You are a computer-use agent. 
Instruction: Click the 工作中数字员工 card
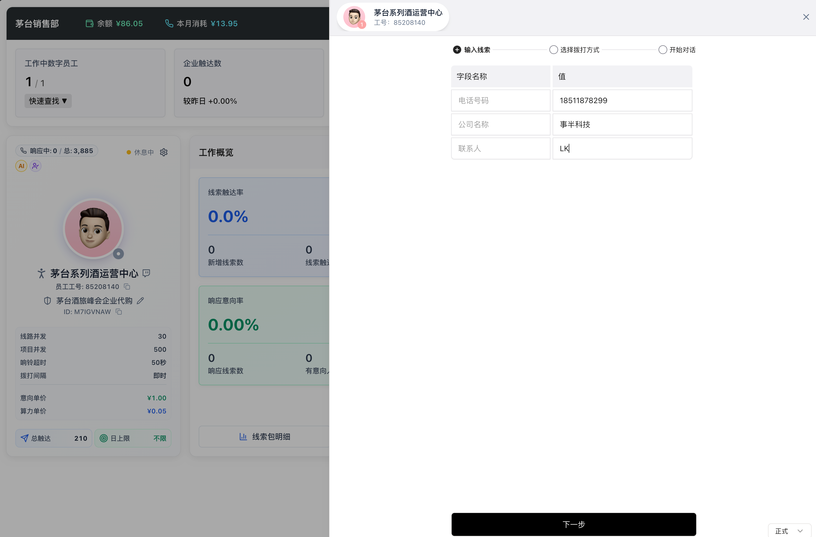pos(90,83)
